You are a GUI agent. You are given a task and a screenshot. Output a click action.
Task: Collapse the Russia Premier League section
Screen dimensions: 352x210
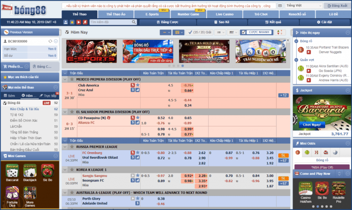click(65, 147)
